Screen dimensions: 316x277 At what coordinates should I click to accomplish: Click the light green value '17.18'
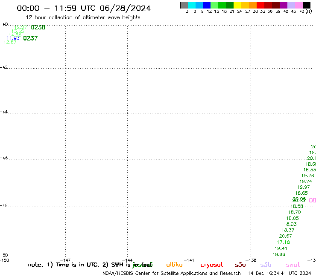284,242
